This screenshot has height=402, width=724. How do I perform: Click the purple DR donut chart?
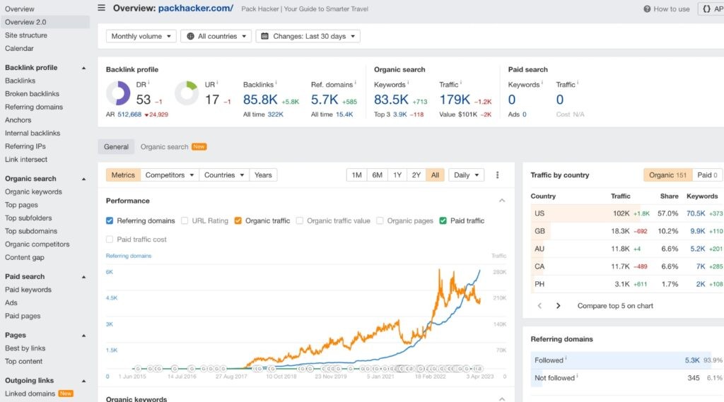tap(118, 94)
